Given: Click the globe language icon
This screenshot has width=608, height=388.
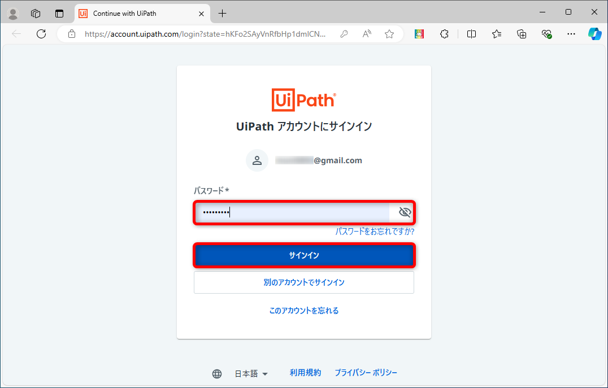Looking at the screenshot, I should (217, 374).
